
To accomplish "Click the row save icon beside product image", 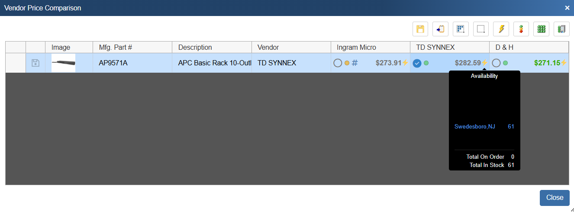I will point(35,63).
